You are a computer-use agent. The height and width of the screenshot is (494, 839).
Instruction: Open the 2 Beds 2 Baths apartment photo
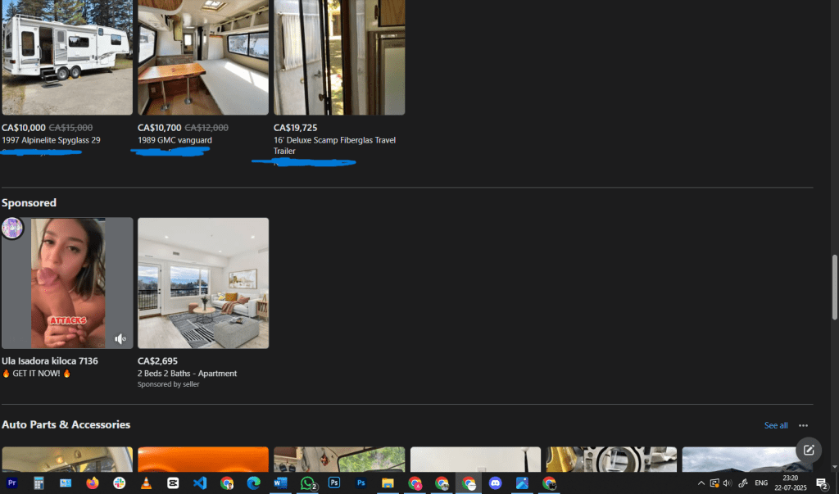tap(202, 283)
